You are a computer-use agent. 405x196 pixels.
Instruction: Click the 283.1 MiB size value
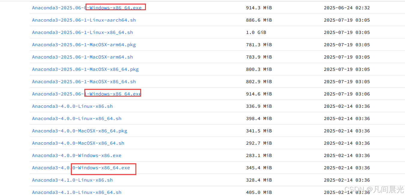click(259, 155)
